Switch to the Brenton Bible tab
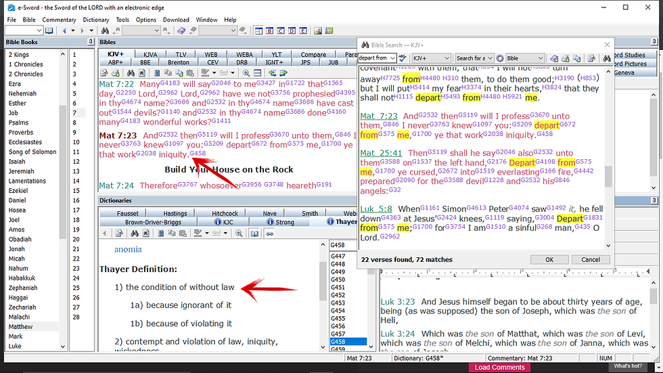Viewport: 663px width, 373px height. (179, 62)
